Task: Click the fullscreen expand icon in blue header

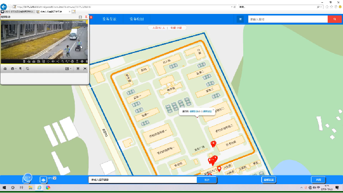Action: (x=240, y=19)
